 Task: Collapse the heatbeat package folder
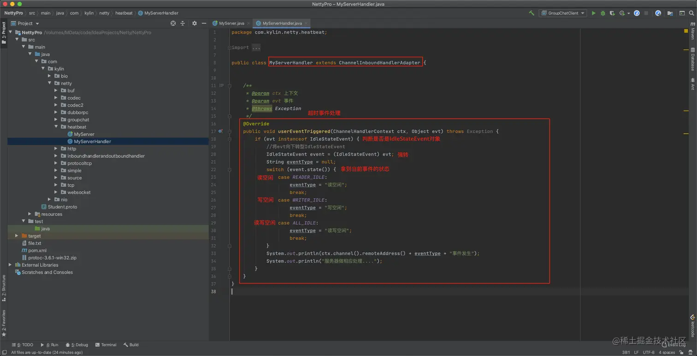(x=56, y=127)
